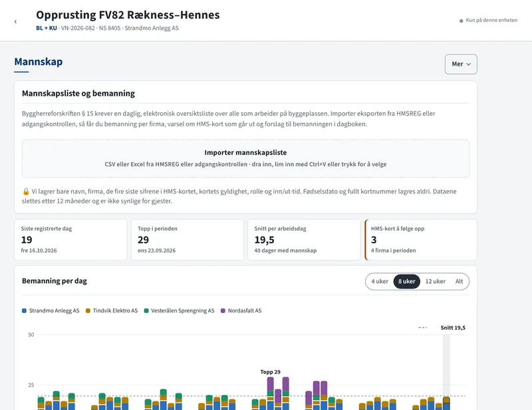This screenshot has height=410, width=532.
Task: Show Alt time range
Action: coord(459,282)
